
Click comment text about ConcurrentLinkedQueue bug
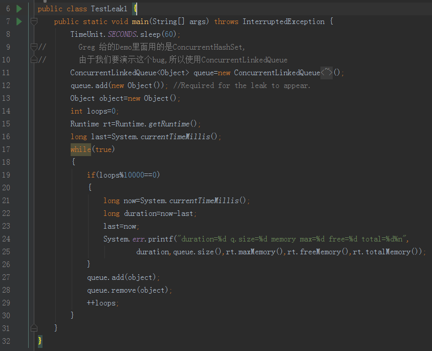[183, 59]
